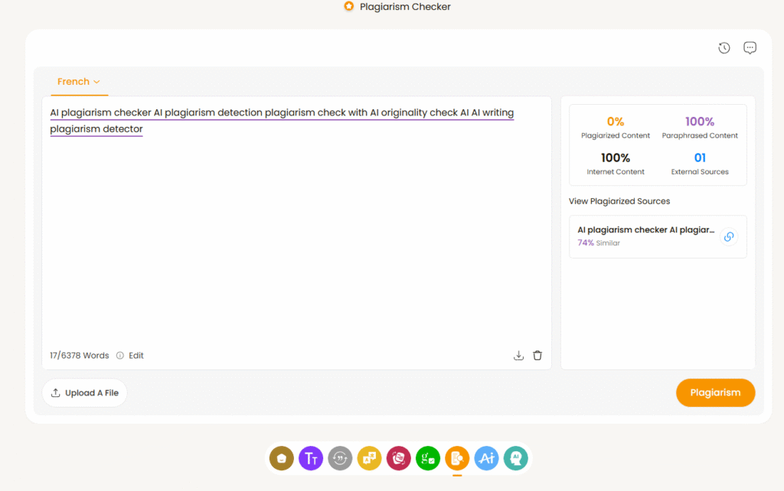The width and height of the screenshot is (784, 491).
Task: Click the orange Plagiarism button
Action: (x=715, y=393)
